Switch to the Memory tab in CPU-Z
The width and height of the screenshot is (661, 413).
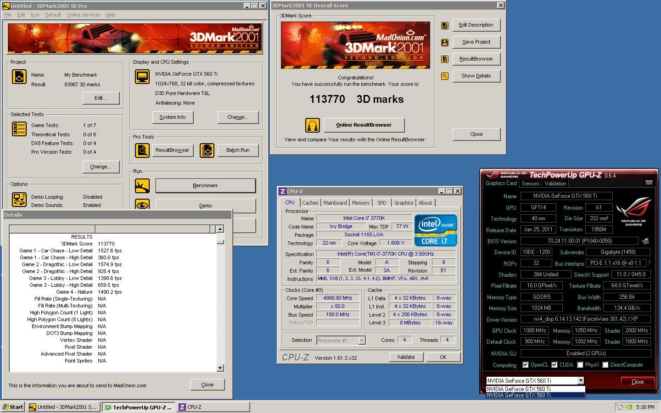tap(361, 203)
